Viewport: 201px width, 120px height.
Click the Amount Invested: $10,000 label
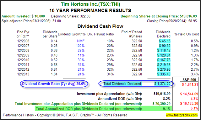click(x=23, y=16)
